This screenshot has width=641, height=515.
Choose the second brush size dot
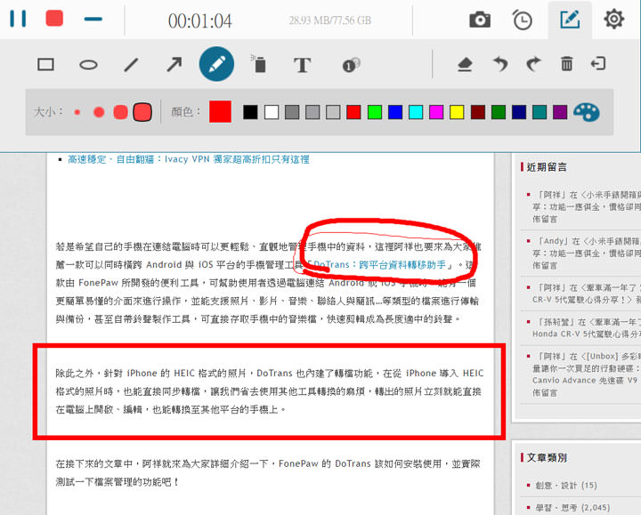point(99,112)
